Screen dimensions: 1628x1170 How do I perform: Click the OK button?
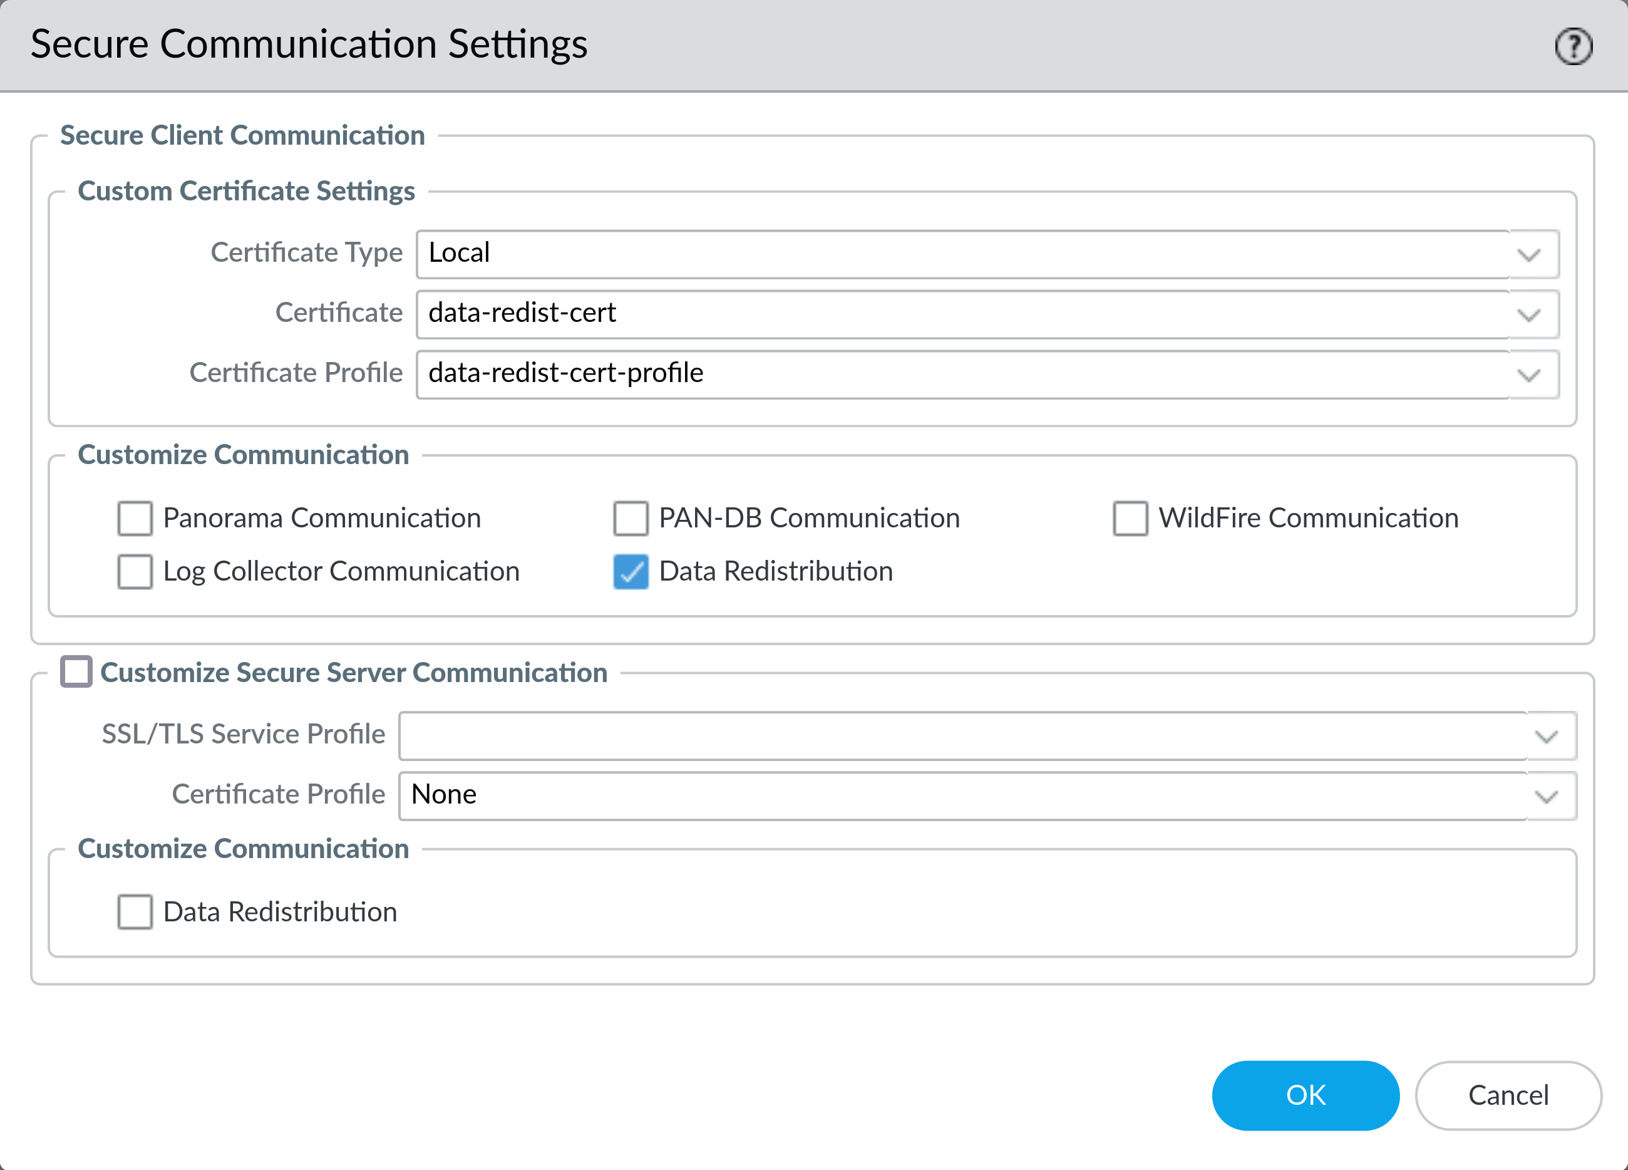[x=1305, y=1095]
